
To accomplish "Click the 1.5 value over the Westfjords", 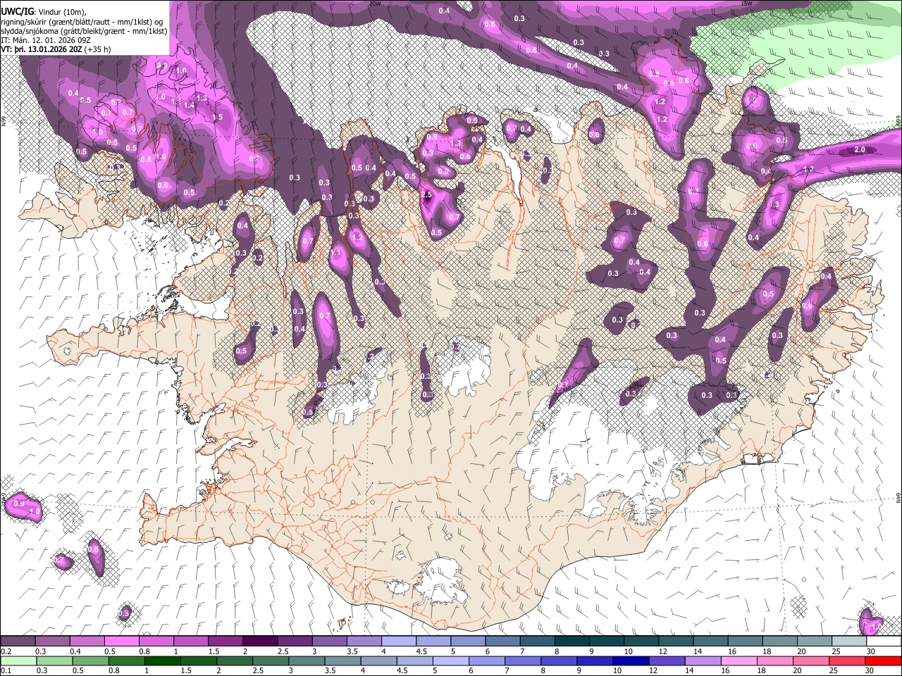I will pyautogui.click(x=217, y=118).
